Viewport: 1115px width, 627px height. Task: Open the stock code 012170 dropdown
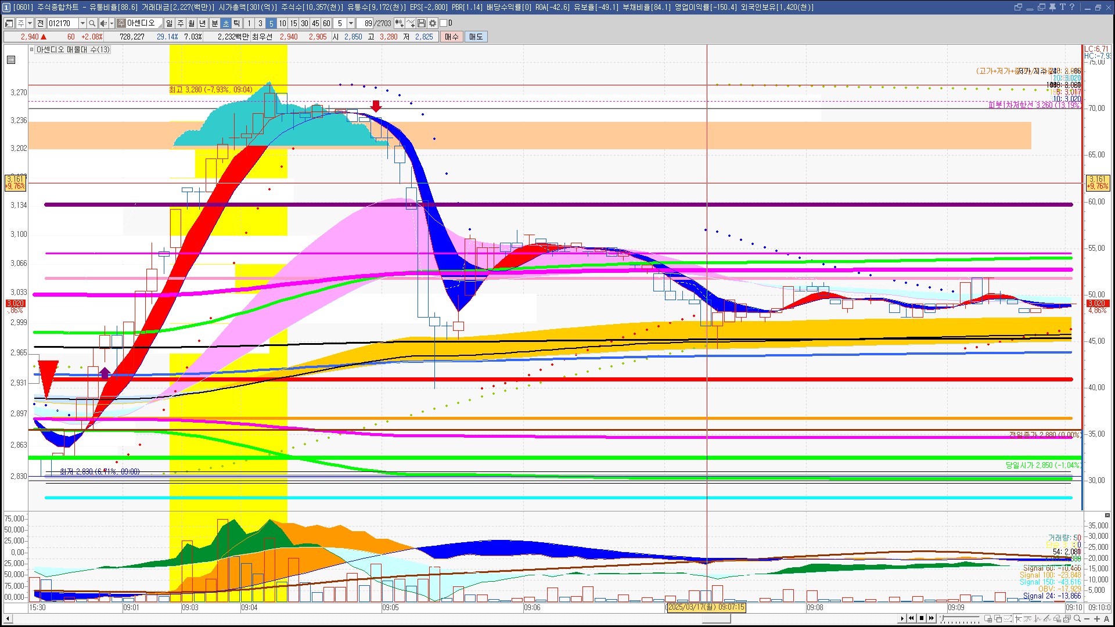(x=82, y=23)
